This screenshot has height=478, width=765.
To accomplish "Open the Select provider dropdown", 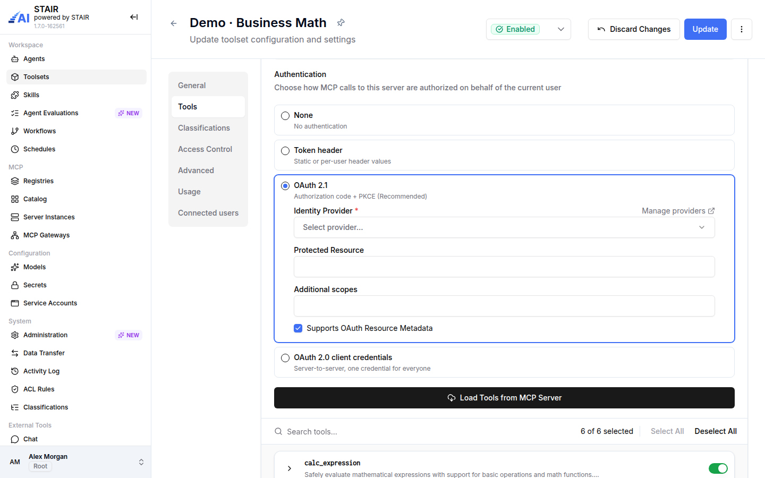I will click(504, 227).
